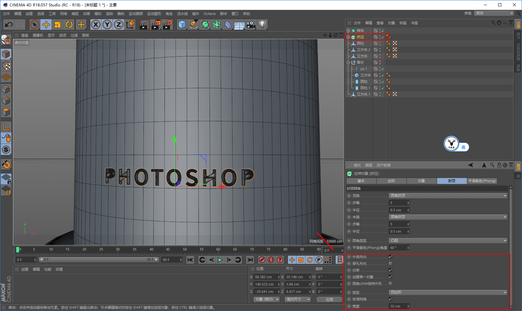
Task: Click the undo arrow in the toolbar
Action: (9, 25)
